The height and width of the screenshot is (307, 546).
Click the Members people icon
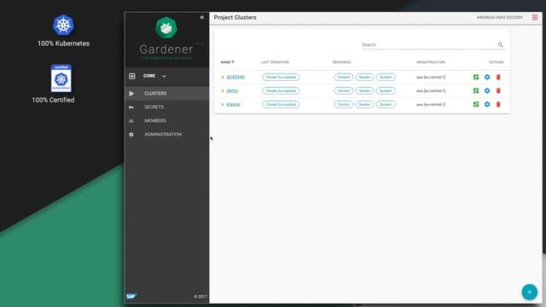pos(131,121)
